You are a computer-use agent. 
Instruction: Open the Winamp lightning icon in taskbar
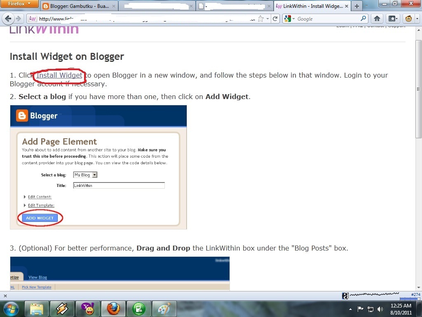click(62, 309)
